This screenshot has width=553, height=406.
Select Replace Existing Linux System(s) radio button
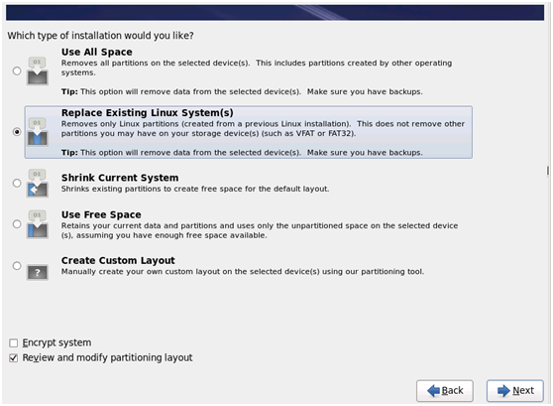[x=17, y=132]
